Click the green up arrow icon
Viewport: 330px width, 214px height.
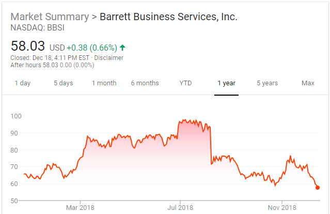[122, 48]
